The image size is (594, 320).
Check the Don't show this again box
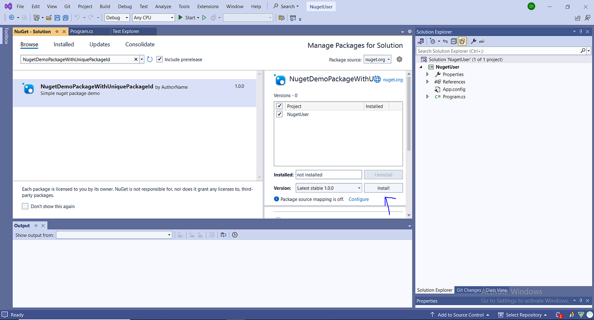tap(25, 206)
